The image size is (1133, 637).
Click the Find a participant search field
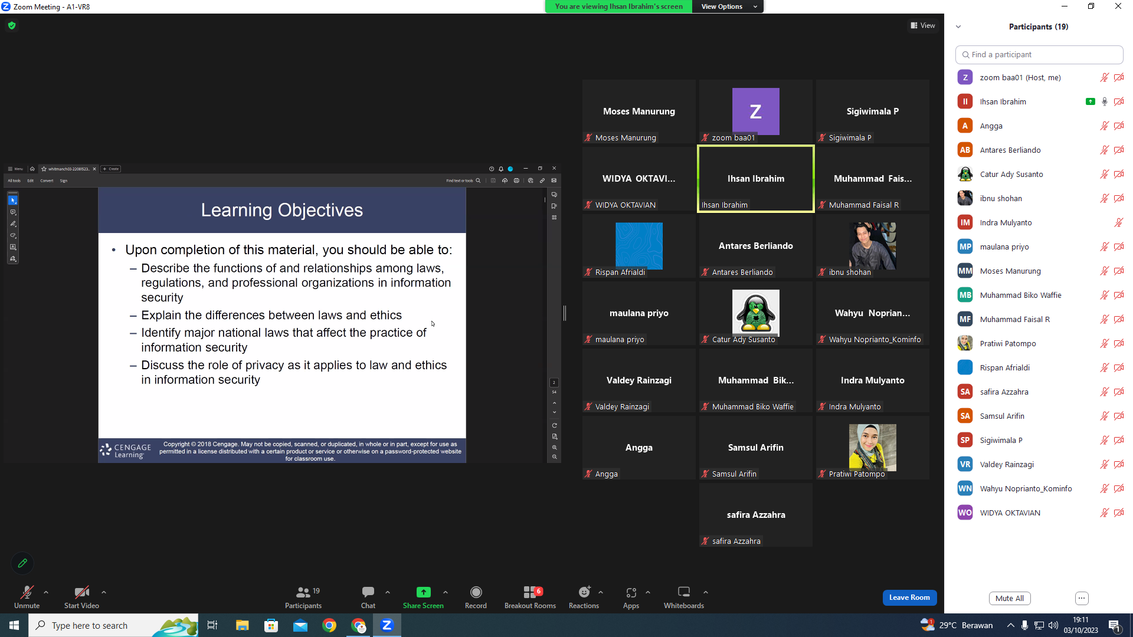1039,54
